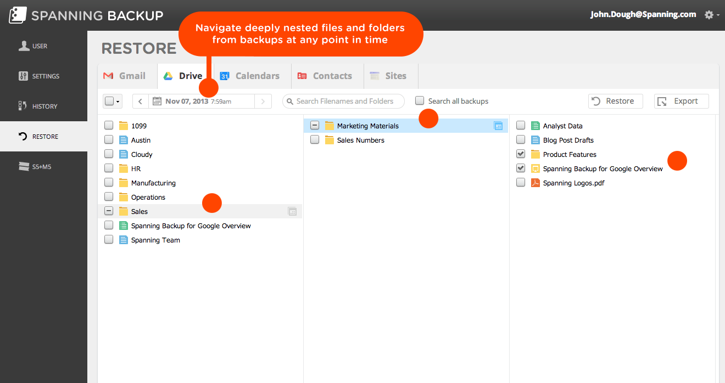Click the Sales Numbers folder icon
Viewport: 725px width, 383px height.
tap(330, 140)
